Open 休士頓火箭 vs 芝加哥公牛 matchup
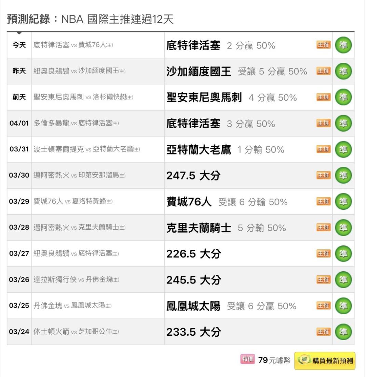This screenshot has height=377, width=369. pyautogui.click(x=76, y=332)
